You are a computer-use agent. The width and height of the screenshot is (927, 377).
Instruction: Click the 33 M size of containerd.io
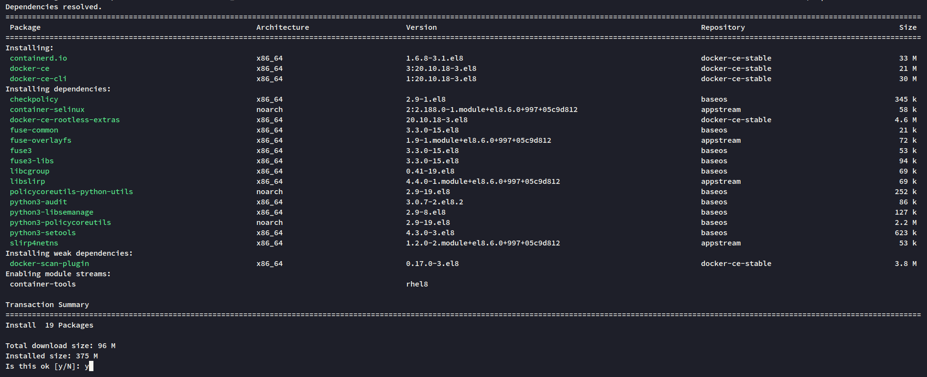coord(908,58)
